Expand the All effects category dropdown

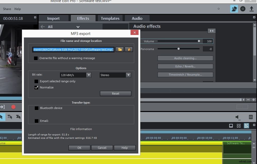[x=78, y=26]
